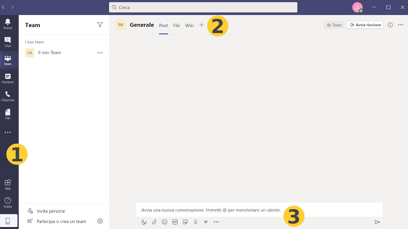
Task: Go back with the navigation arrow
Action: point(3,7)
